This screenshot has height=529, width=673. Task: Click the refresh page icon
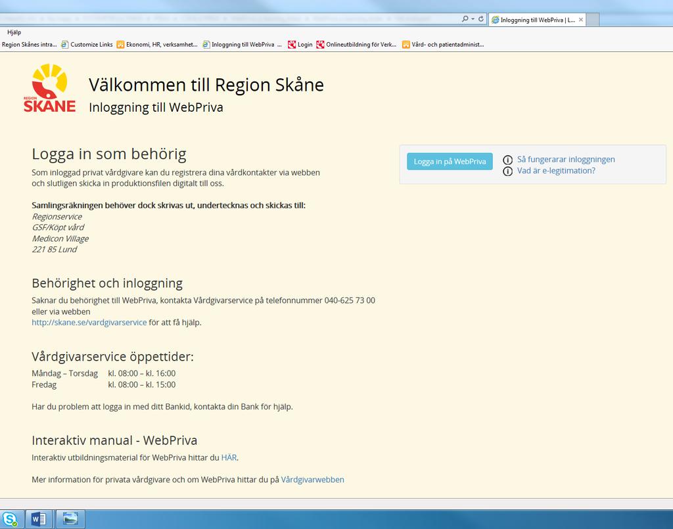[481, 19]
